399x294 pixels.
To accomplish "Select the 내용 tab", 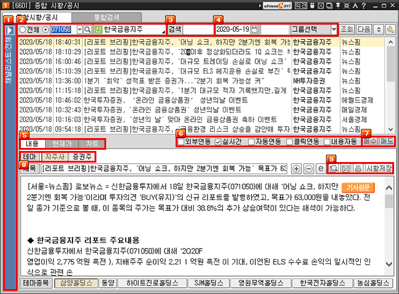I will pyautogui.click(x=33, y=144).
